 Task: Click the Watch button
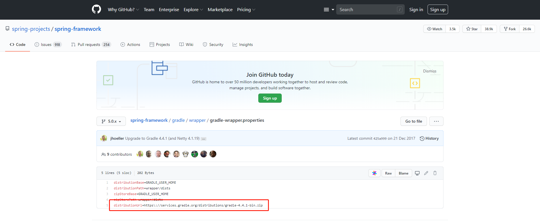point(435,29)
